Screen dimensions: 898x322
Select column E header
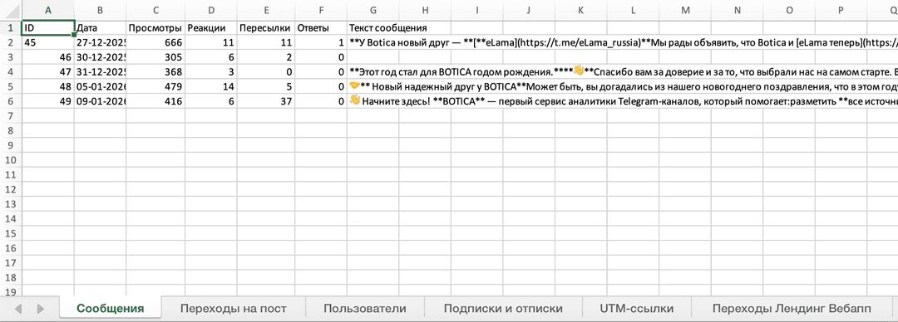[x=265, y=10]
